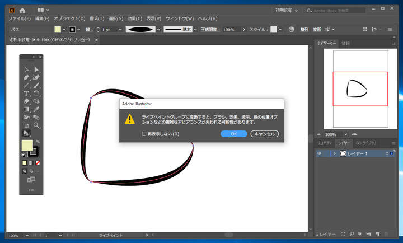Click the target circle for レイヤー 1
403x243 pixels.
click(387, 153)
